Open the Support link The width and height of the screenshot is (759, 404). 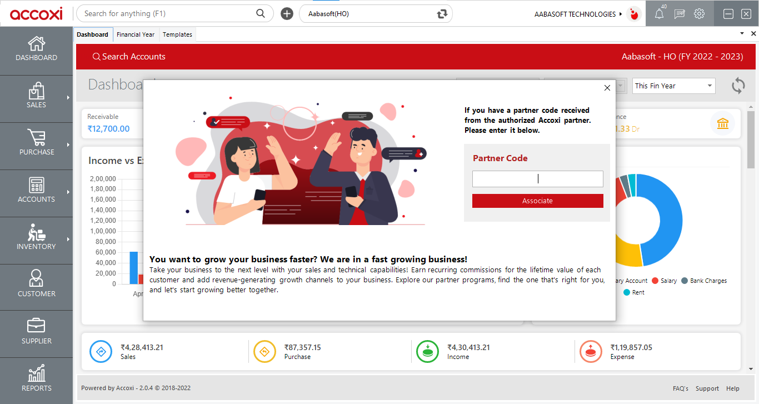pyautogui.click(x=707, y=388)
